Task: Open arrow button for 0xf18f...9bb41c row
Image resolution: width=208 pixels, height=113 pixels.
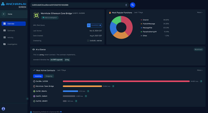Action: coord(88,91)
